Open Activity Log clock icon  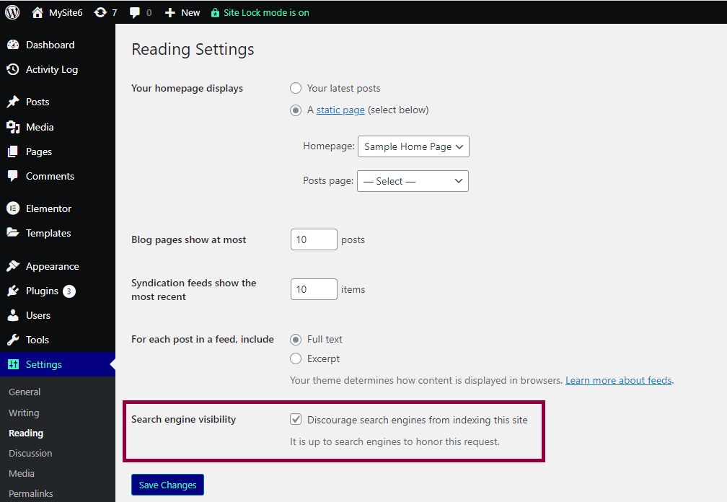(x=13, y=69)
